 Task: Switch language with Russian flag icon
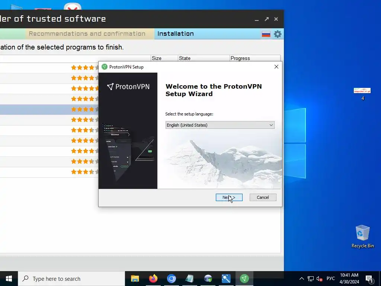click(266, 34)
